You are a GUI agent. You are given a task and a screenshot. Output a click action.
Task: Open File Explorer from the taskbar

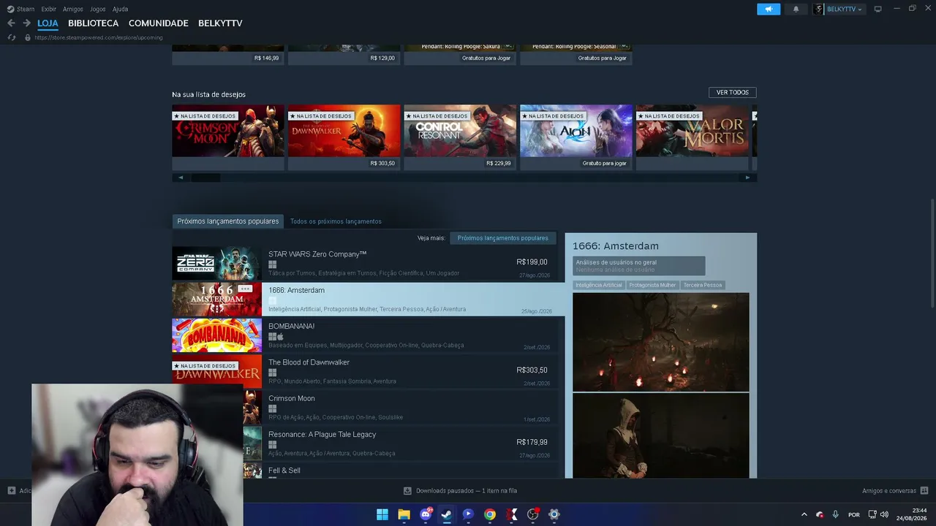coord(404,514)
